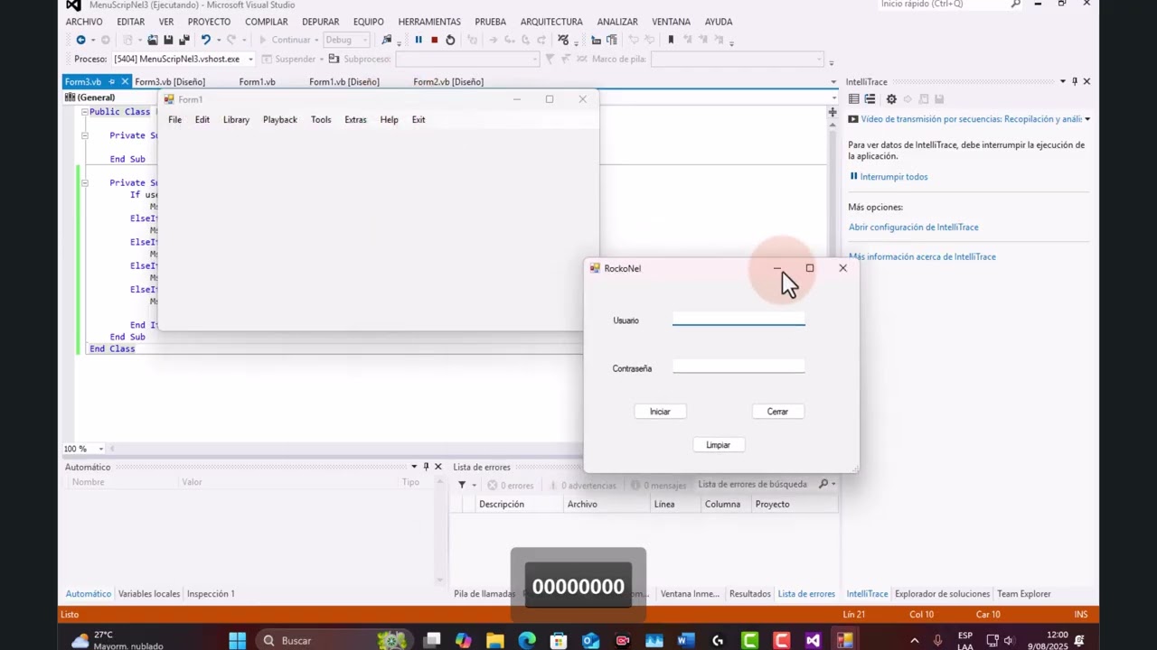Open Abrir configuración de IntelliTrace link
The image size is (1157, 650).
coord(914,227)
